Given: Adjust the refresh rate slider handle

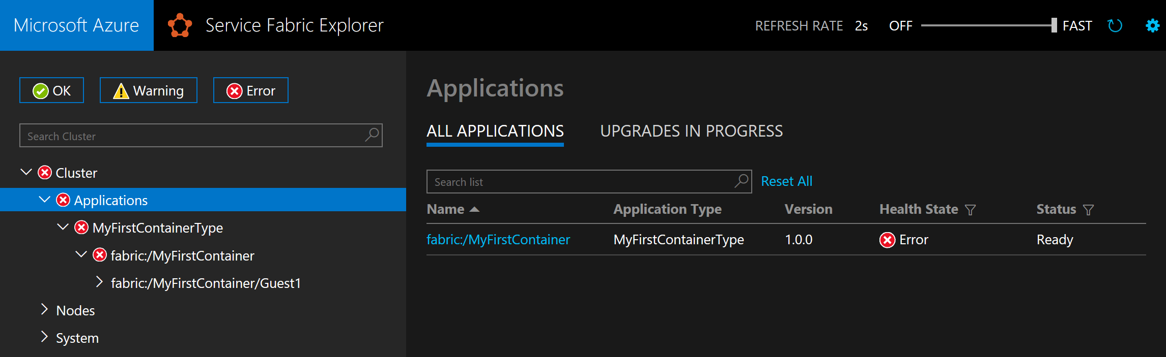Looking at the screenshot, I should [1054, 25].
